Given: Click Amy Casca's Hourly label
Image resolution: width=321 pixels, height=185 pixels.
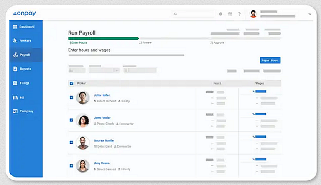Looking at the screenshot, I should [124, 169].
